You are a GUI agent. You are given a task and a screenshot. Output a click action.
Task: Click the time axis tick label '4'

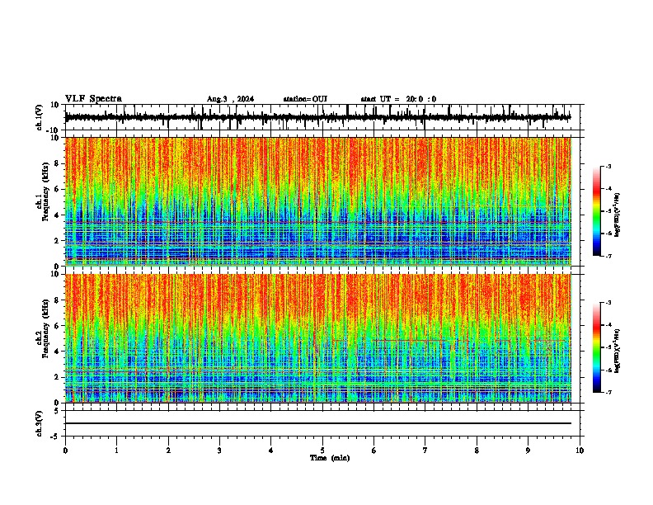coord(271,451)
